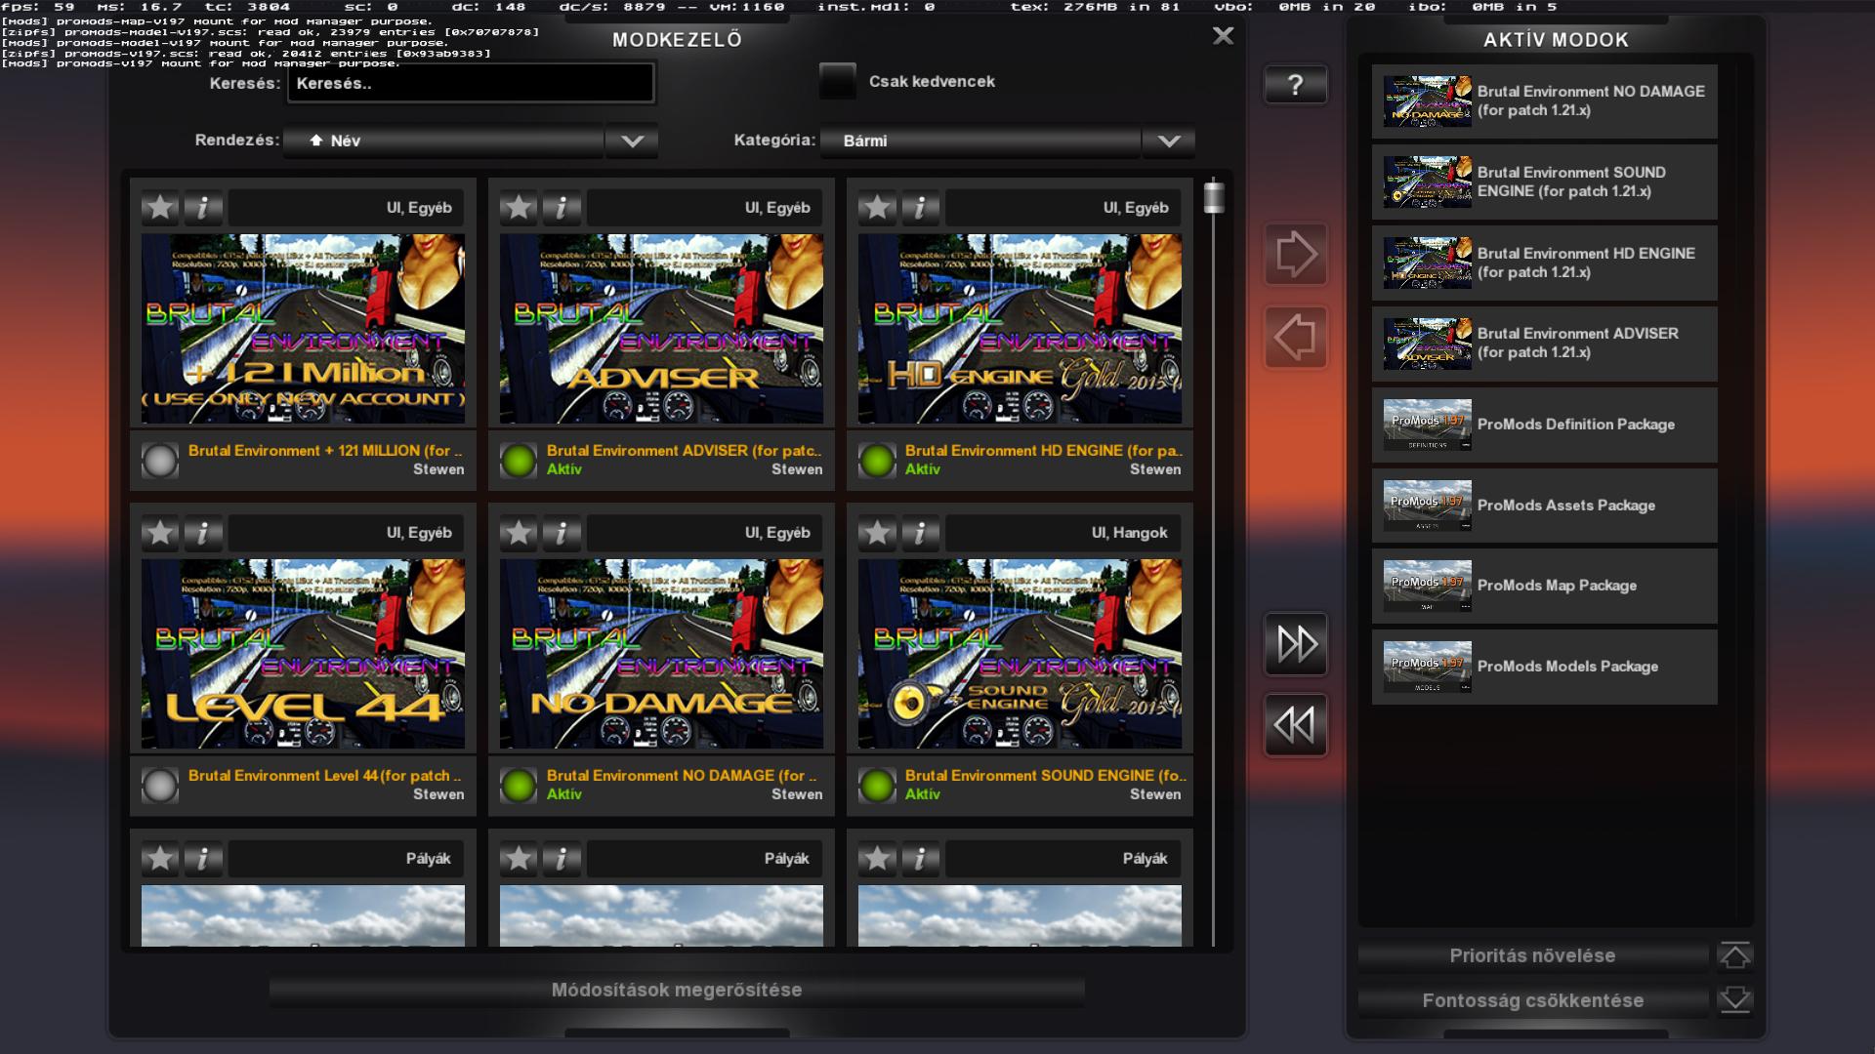This screenshot has width=1875, height=1054.
Task: Click the double left arrow deactivate-all icon
Action: click(1295, 725)
